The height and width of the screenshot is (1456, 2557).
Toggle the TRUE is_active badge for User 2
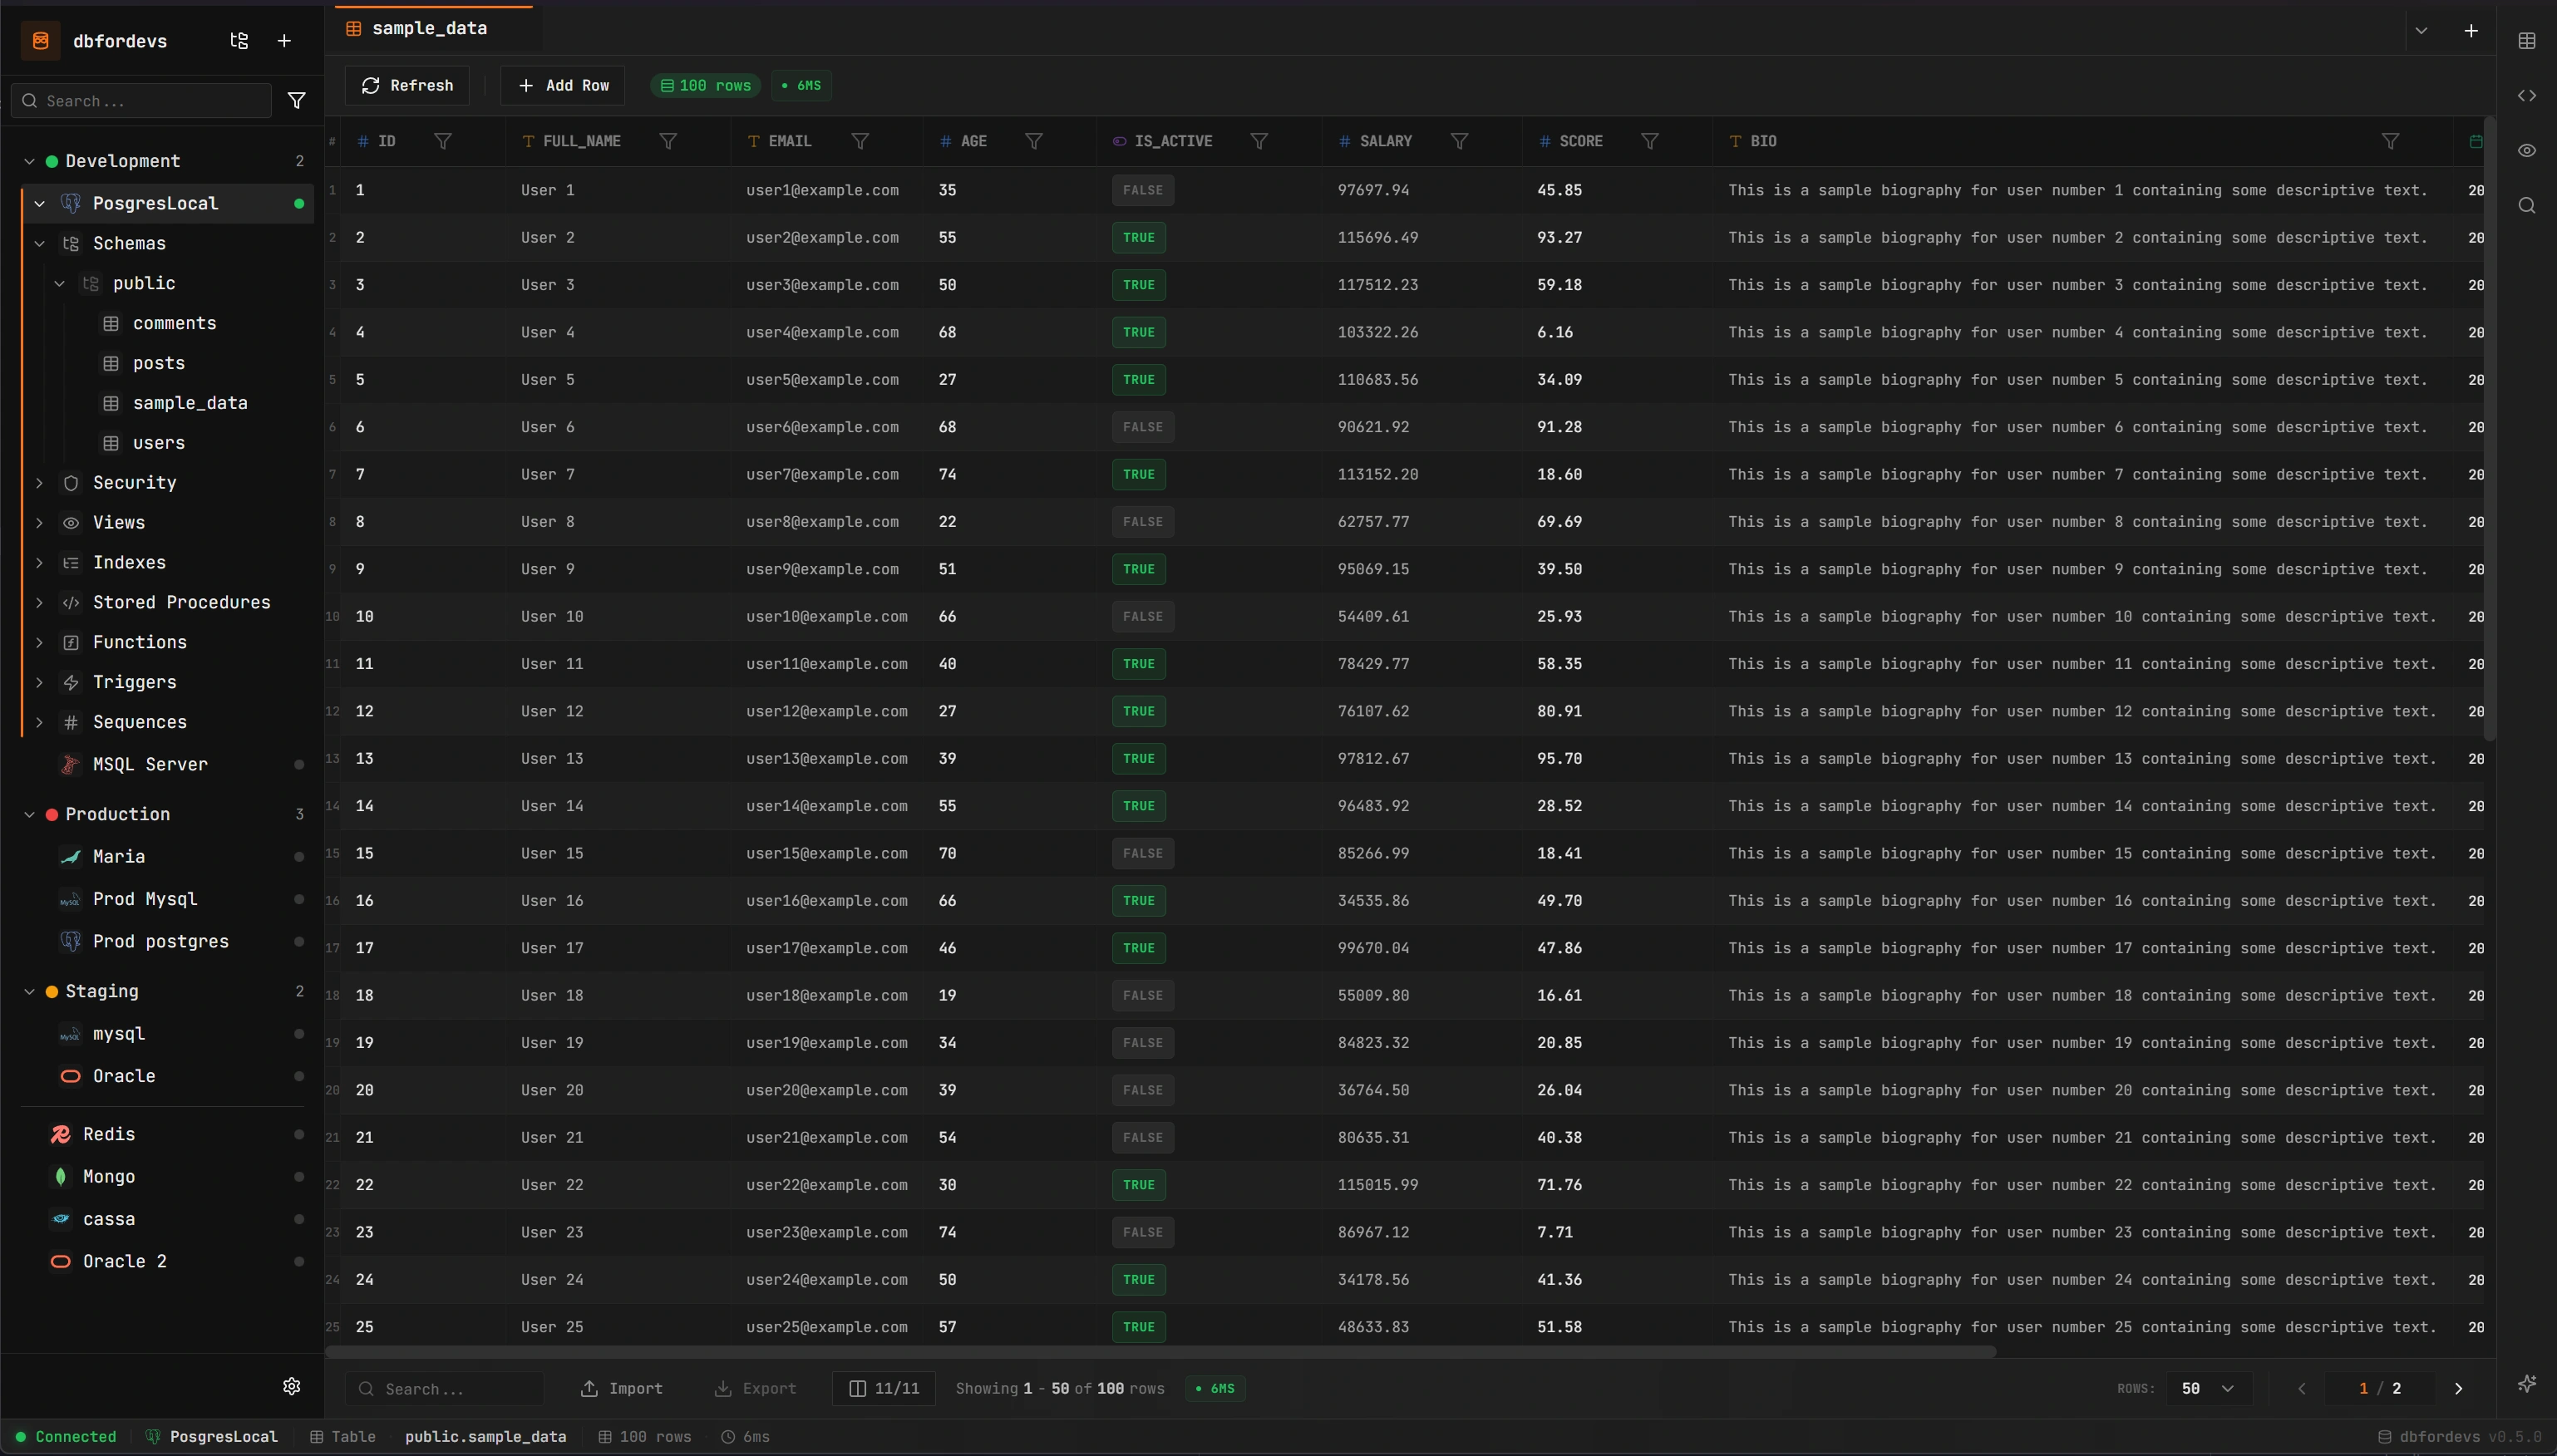tap(1139, 238)
